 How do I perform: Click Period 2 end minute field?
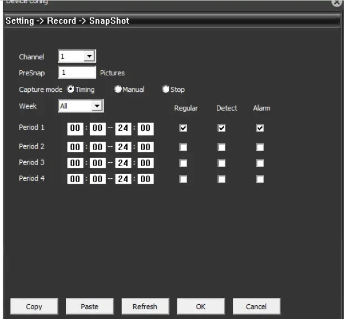pyautogui.click(x=146, y=147)
